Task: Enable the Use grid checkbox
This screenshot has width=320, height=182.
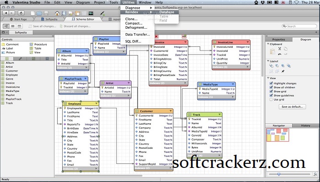Action: click(271, 100)
